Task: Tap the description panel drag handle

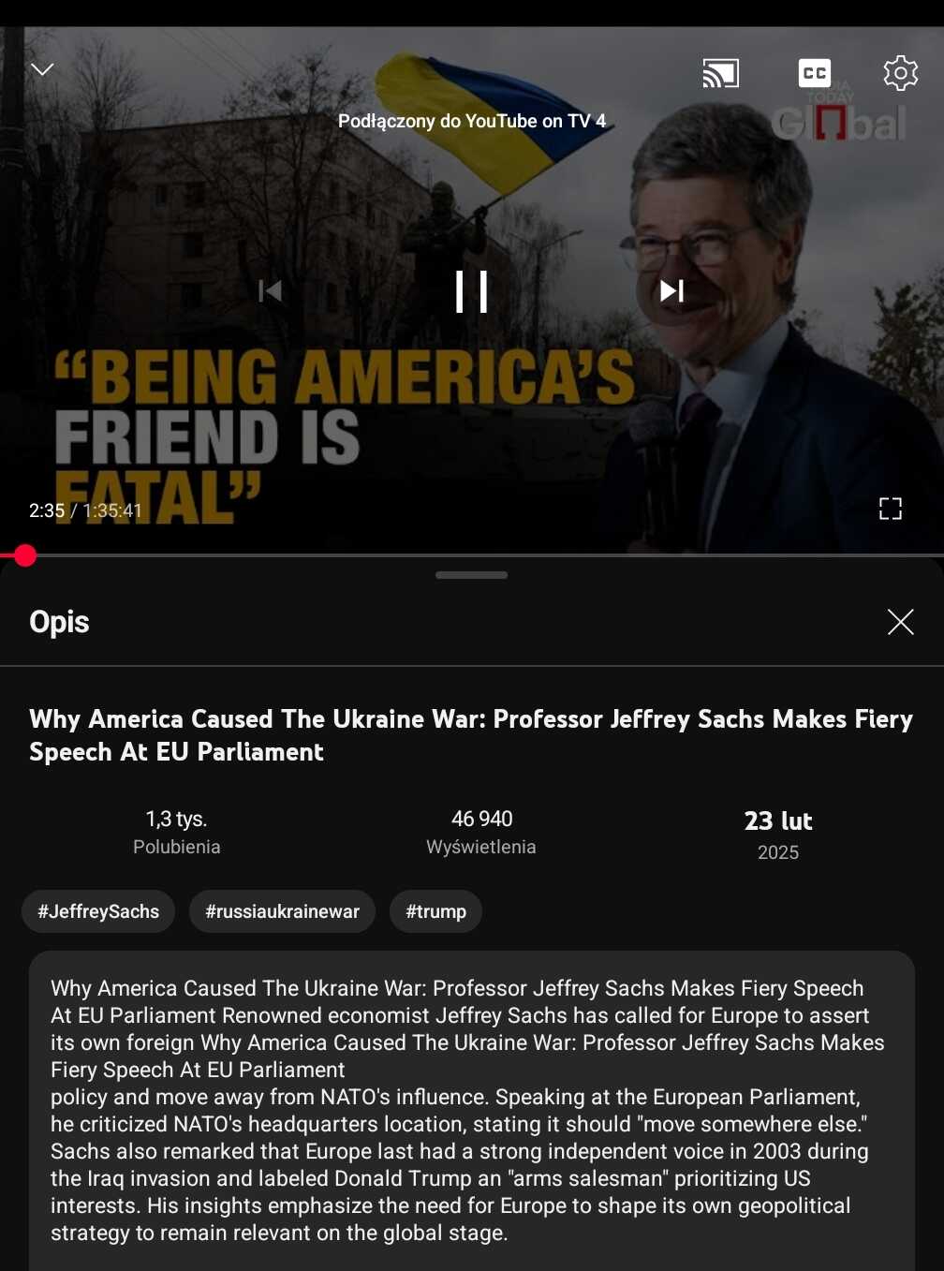Action: tap(471, 575)
